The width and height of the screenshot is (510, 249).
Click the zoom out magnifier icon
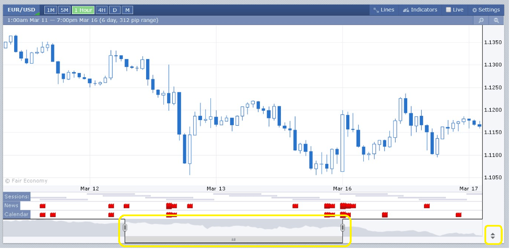tap(496, 20)
